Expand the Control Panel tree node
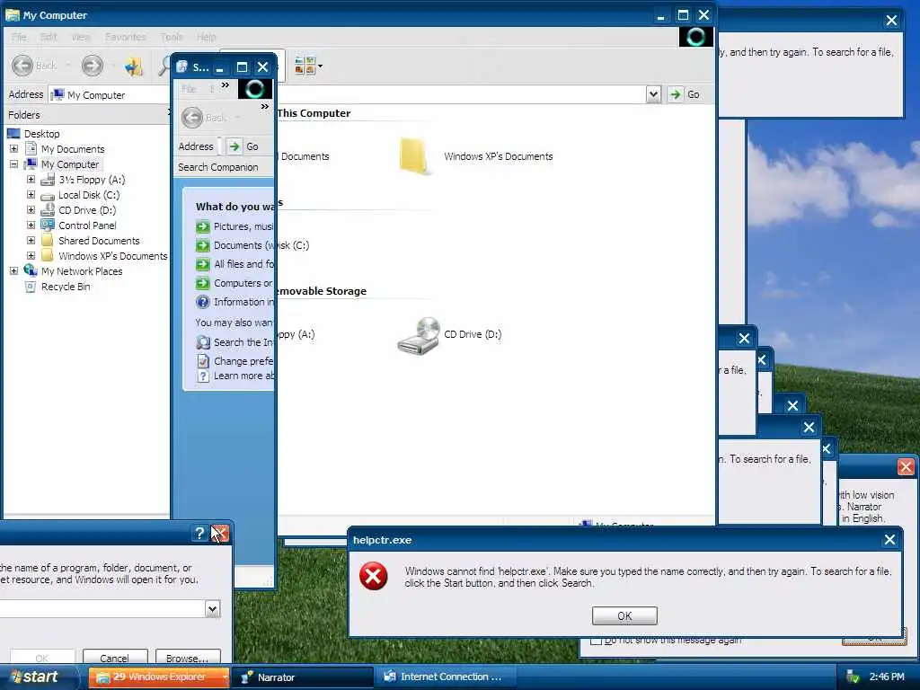920x690 pixels. pos(31,226)
